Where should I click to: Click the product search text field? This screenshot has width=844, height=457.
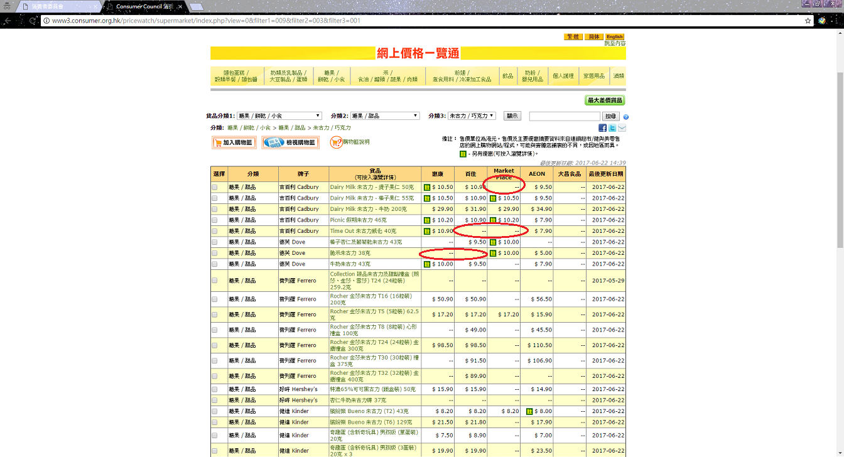point(565,117)
